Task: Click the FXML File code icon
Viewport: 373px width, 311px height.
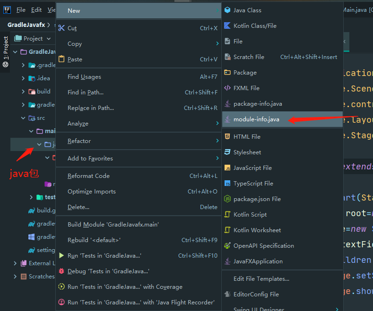Action: (227, 88)
